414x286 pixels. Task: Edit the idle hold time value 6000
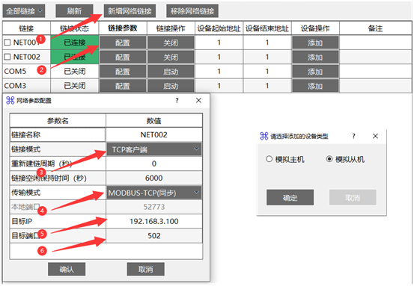point(154,178)
